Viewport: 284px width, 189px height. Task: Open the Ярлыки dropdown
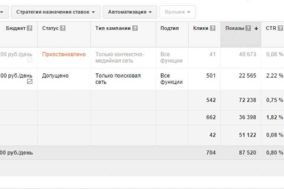click(177, 12)
